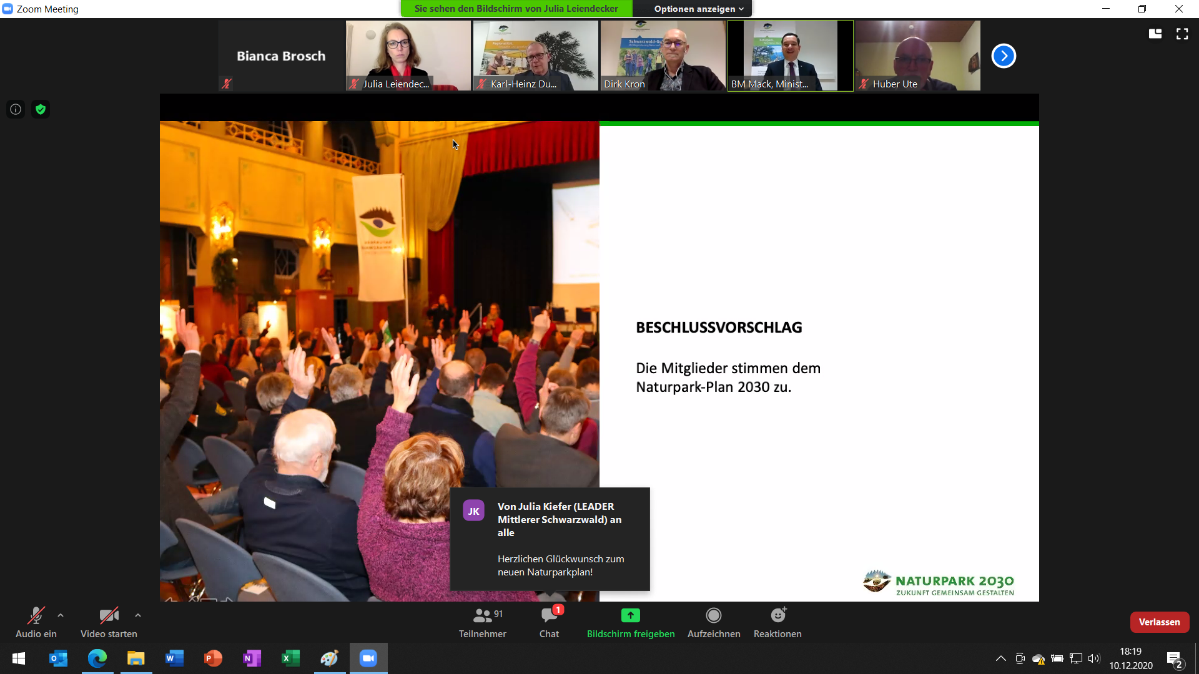Click the red Verlassen button
The image size is (1199, 674).
[1159, 622]
